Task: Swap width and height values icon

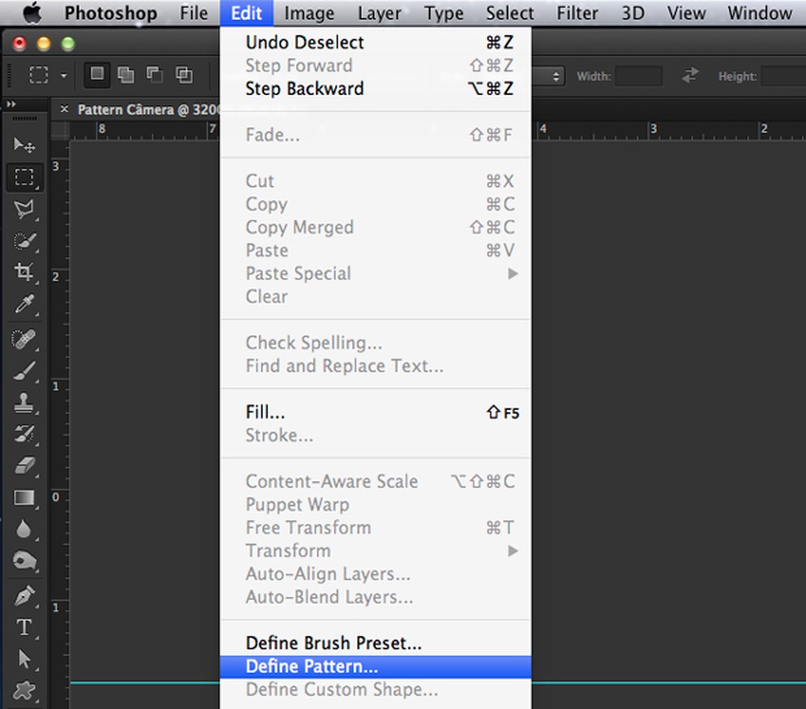Action: pos(691,75)
